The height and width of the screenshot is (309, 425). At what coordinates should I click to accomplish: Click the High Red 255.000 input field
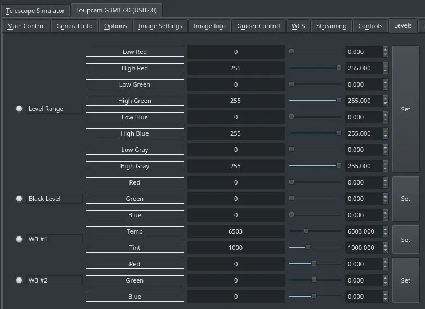click(x=364, y=68)
